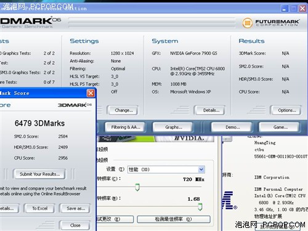308x231 pixels.
Task: Open the Graphs... button
Action: (x=173, y=127)
